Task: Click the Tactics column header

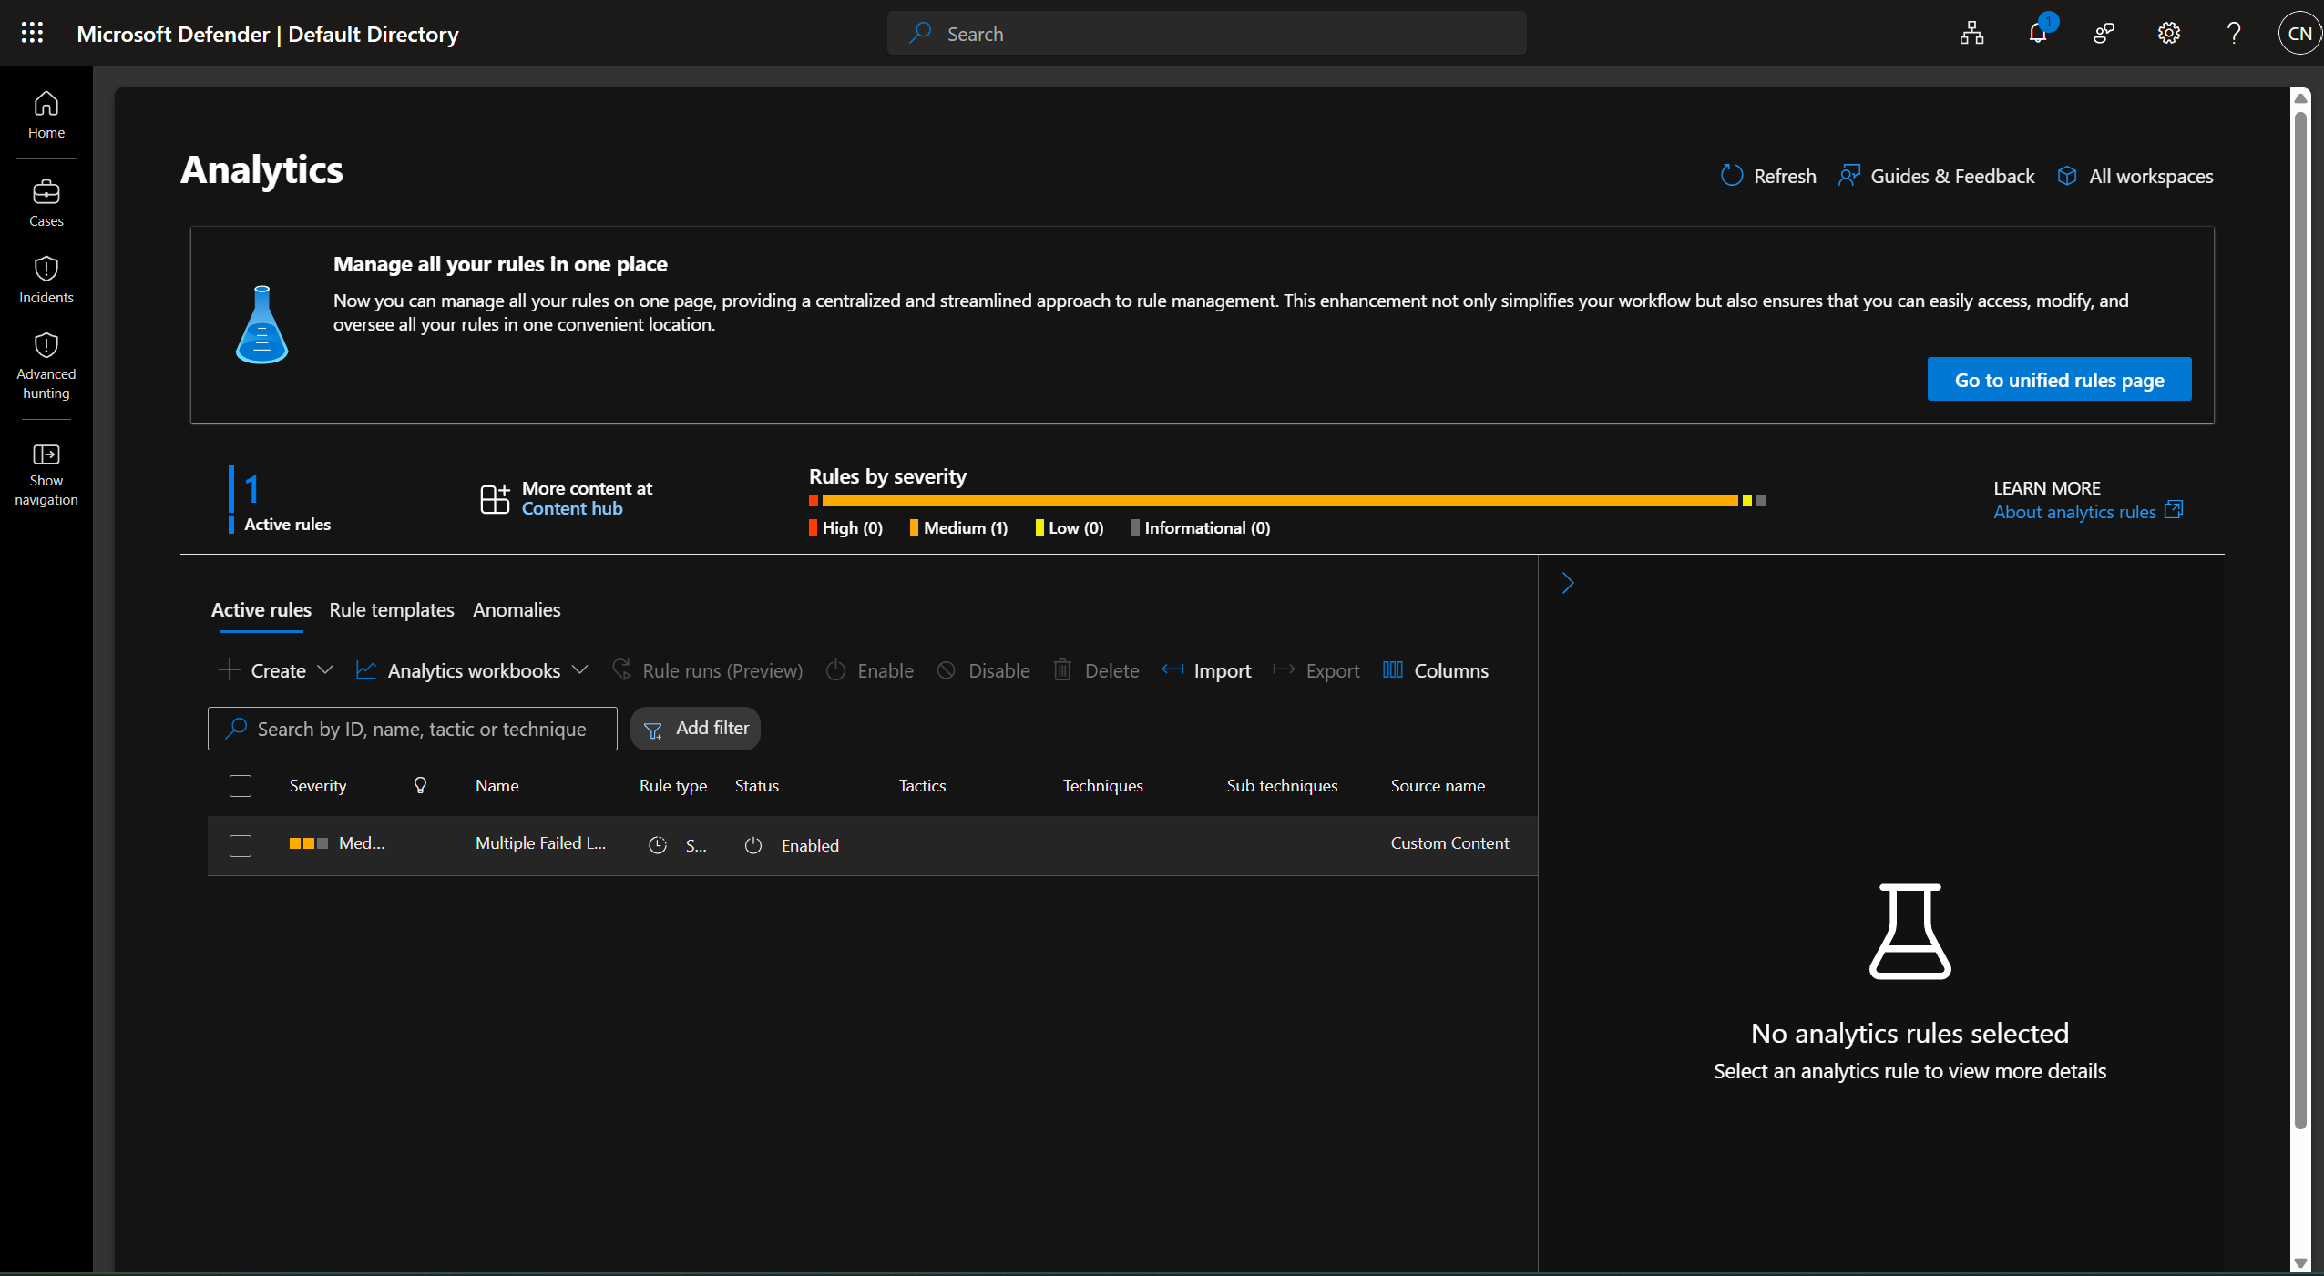Action: (x=923, y=786)
